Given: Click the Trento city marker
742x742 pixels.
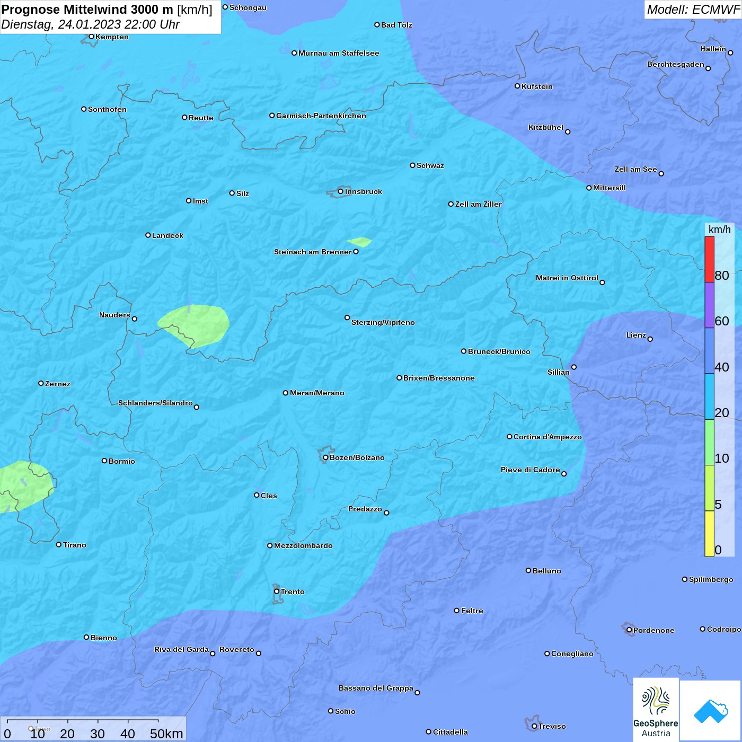Looking at the screenshot, I should coord(277,591).
